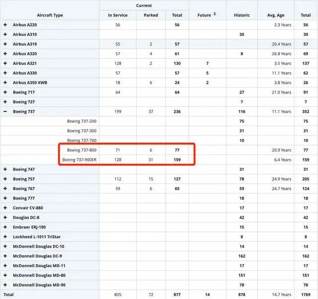Expand the McDonnell Douglas DC-10 row
The width and height of the screenshot is (318, 299).
coord(5,246)
